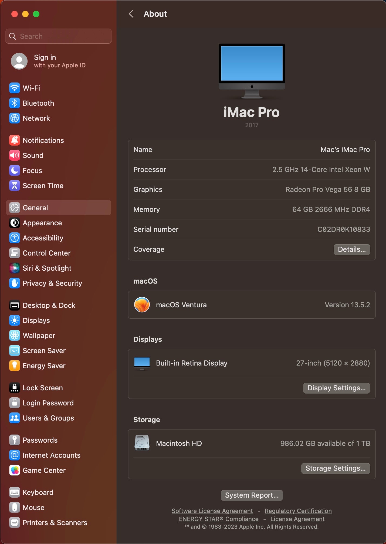Viewport: 386px width, 544px height.
Task: Select the Passwords key icon
Action: (14, 440)
